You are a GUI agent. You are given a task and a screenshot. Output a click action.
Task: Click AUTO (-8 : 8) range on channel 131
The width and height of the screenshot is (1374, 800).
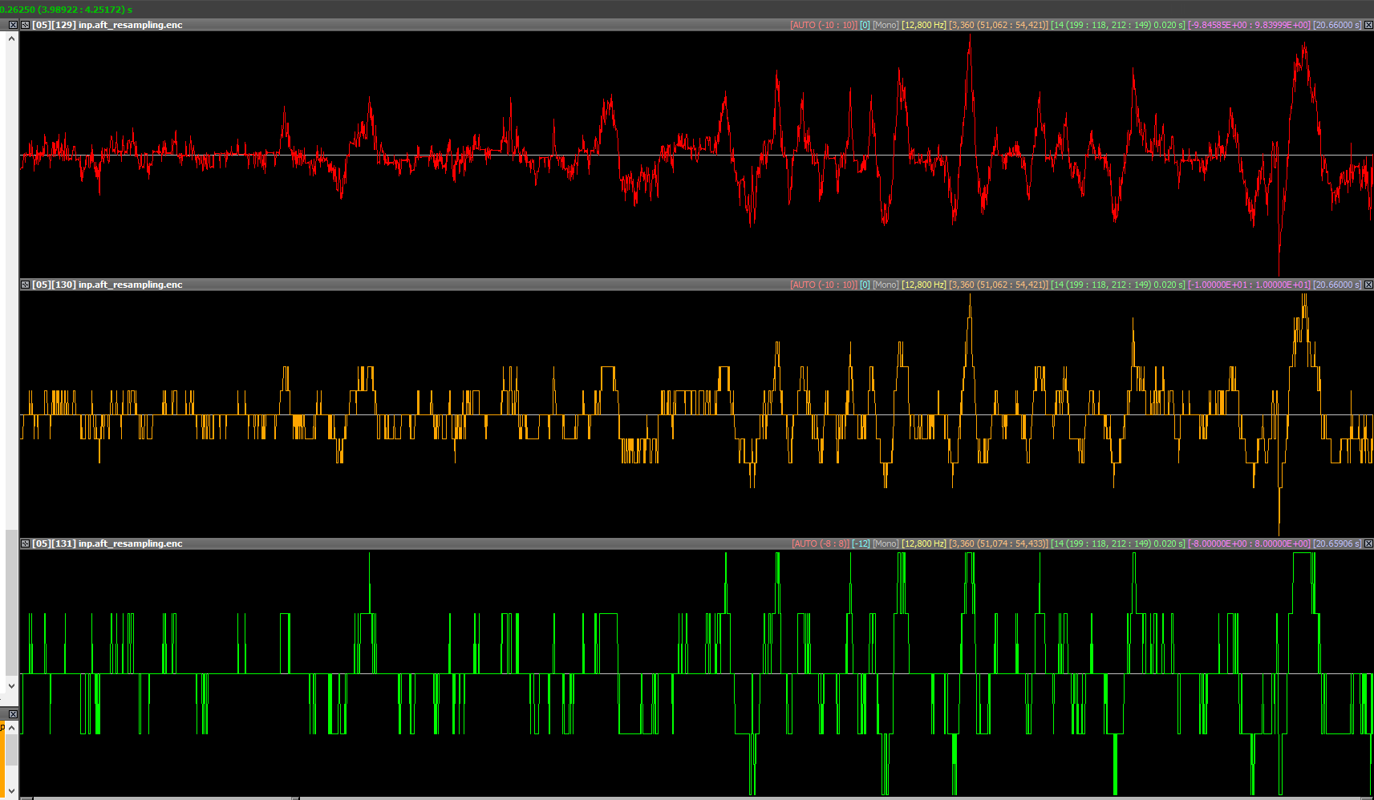820,543
